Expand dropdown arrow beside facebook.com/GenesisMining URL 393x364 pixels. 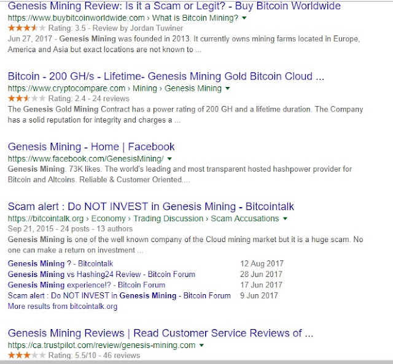pyautogui.click(x=169, y=159)
